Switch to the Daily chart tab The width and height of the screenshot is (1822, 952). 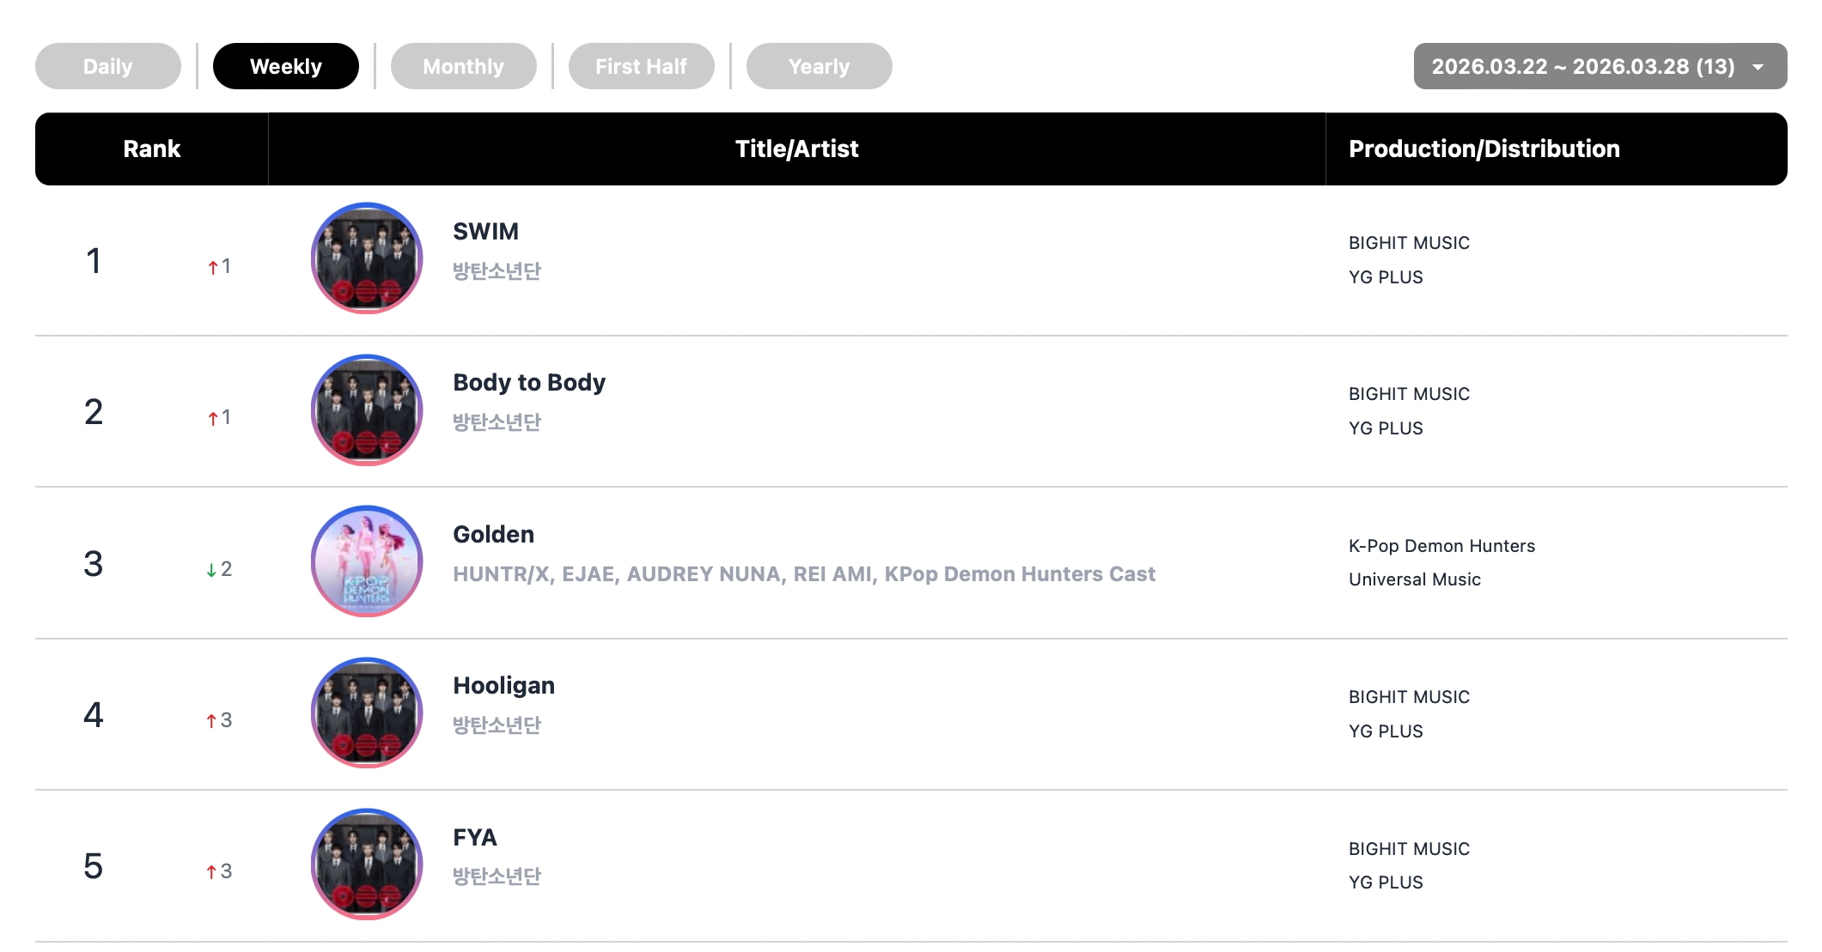click(x=108, y=66)
